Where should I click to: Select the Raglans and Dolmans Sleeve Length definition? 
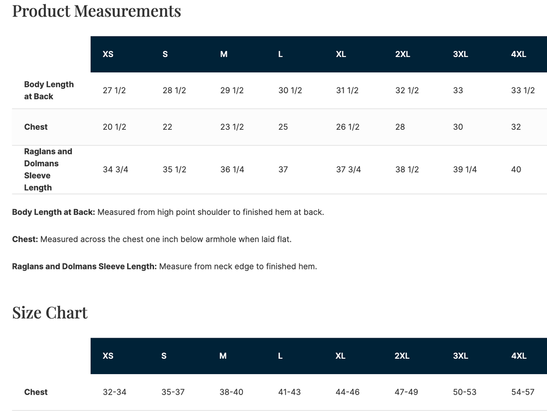pyautogui.click(x=165, y=266)
